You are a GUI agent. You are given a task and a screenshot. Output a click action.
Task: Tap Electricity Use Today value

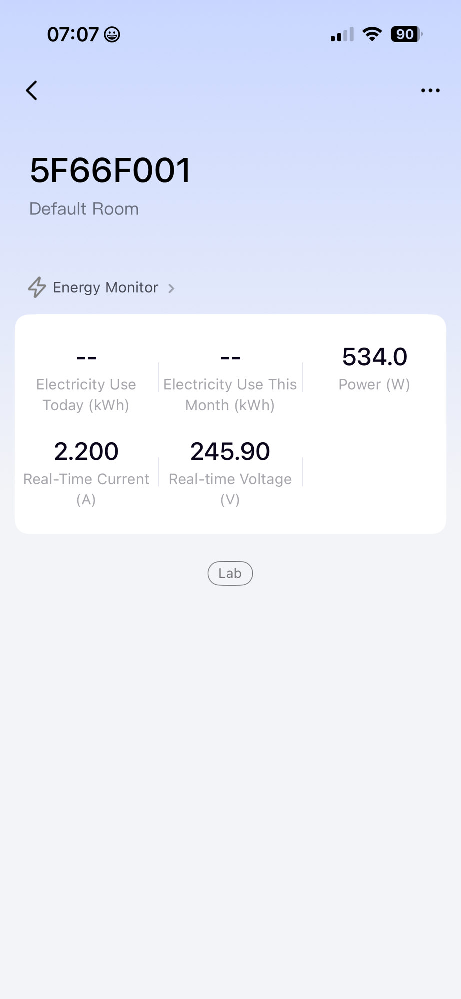click(x=86, y=357)
